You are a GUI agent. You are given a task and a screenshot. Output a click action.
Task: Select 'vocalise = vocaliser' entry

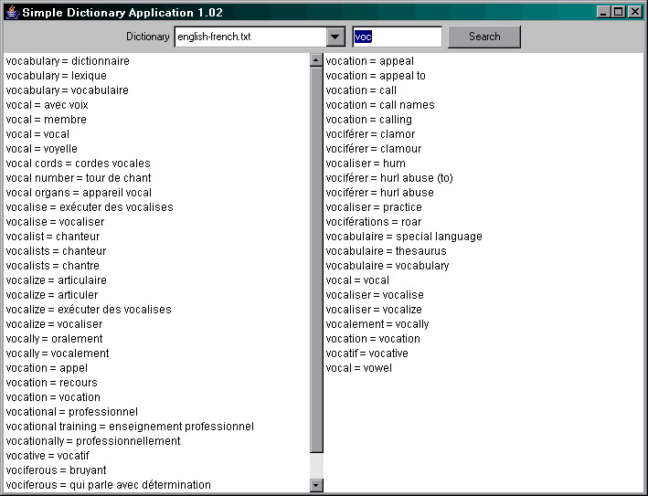click(x=56, y=222)
